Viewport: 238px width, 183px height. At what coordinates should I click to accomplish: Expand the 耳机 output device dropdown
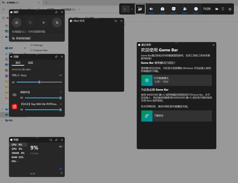coord(61,75)
